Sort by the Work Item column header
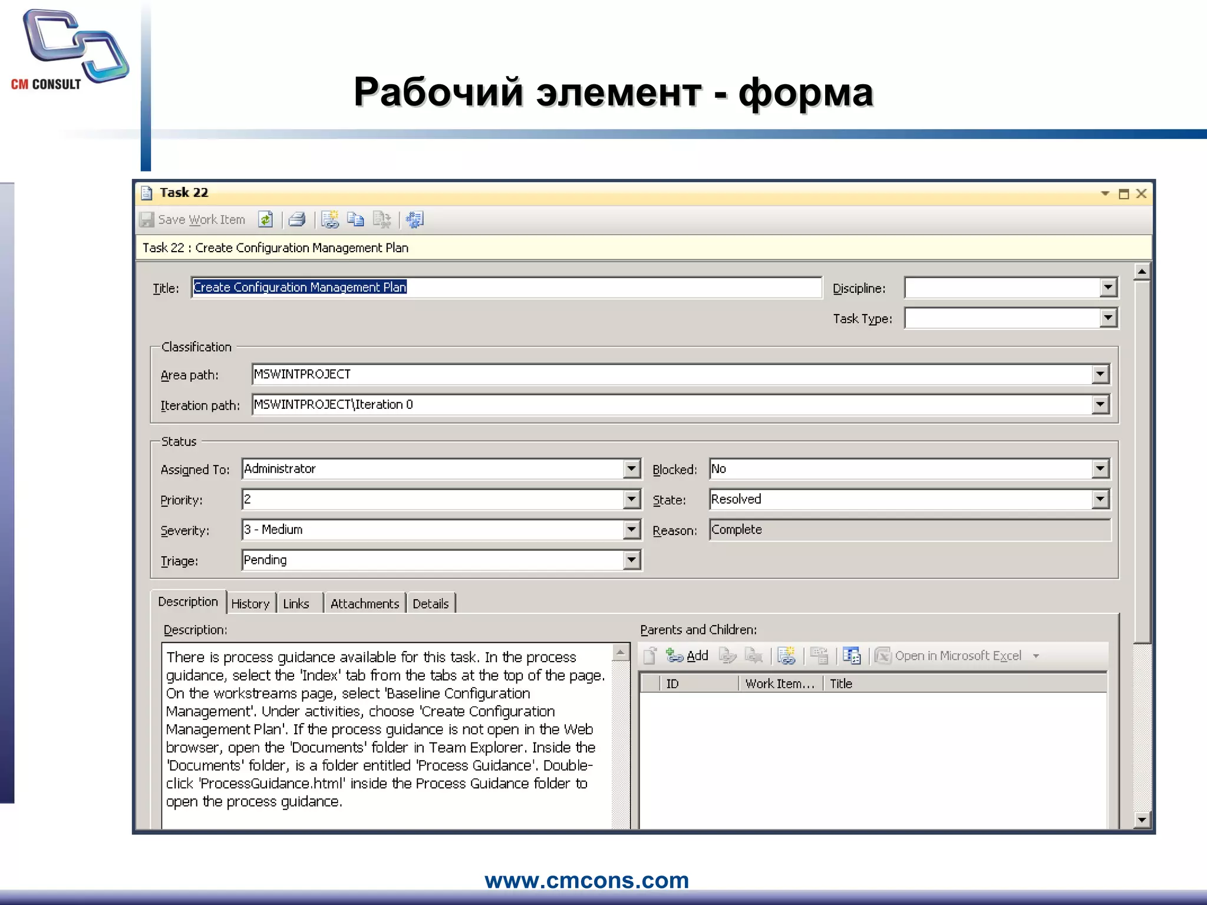The image size is (1207, 905). (780, 683)
